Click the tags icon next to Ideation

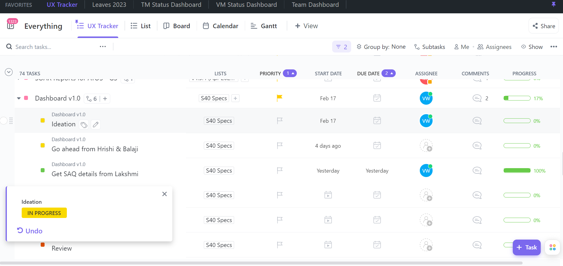[84, 125]
